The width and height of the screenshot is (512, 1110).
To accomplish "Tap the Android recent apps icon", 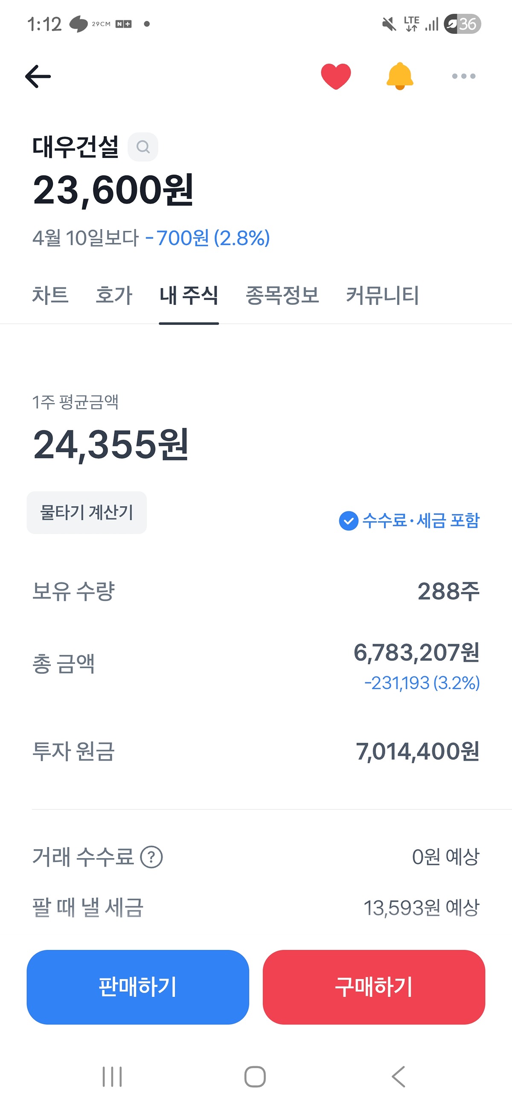I will pos(112,1077).
